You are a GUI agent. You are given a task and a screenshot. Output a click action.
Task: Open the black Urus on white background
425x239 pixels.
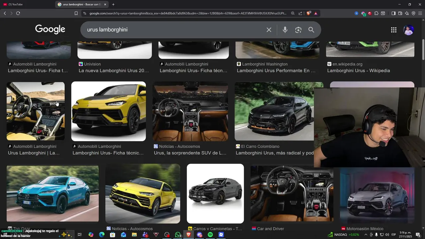point(215,194)
